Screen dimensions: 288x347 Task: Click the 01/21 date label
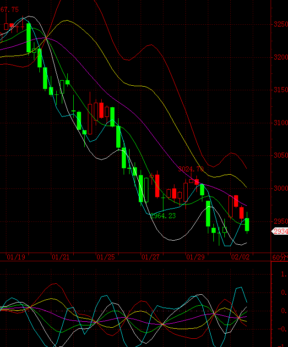click(60, 257)
